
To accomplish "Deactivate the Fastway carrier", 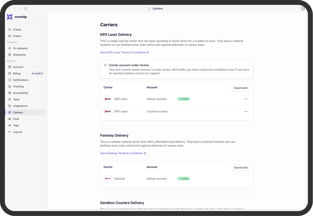I will 240,167.
